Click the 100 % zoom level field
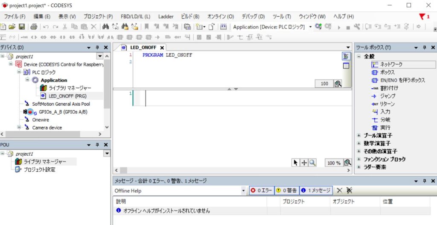The width and height of the screenshot is (437, 225). click(x=334, y=163)
